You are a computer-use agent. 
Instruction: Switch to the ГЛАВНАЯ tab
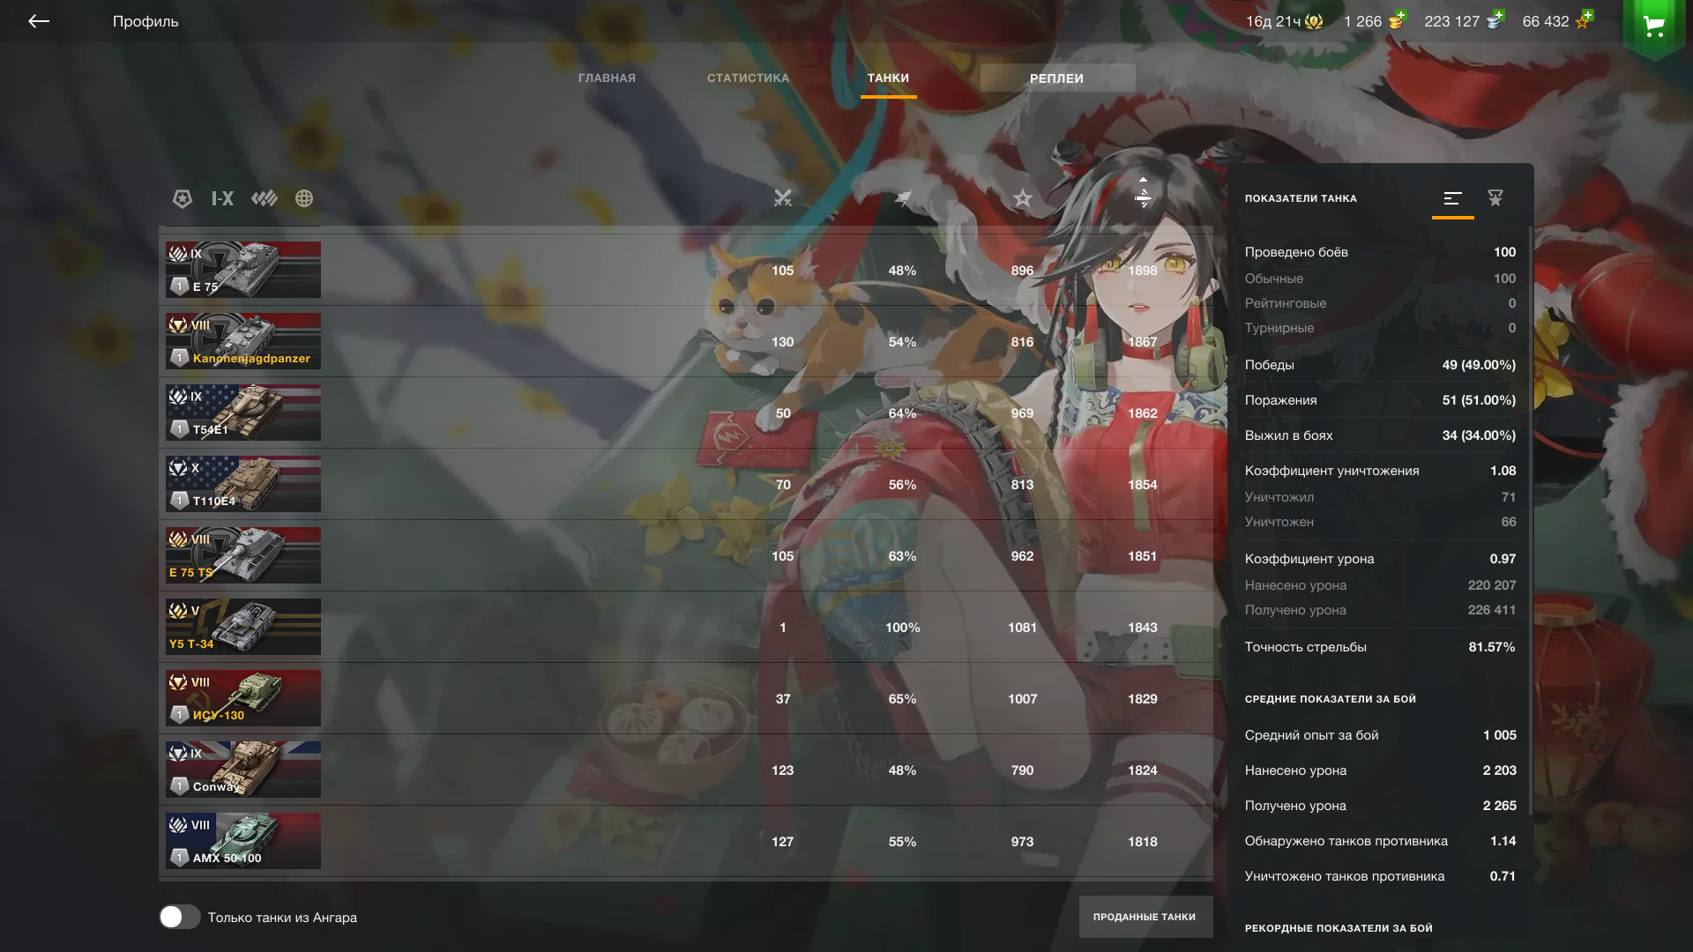[x=607, y=78]
